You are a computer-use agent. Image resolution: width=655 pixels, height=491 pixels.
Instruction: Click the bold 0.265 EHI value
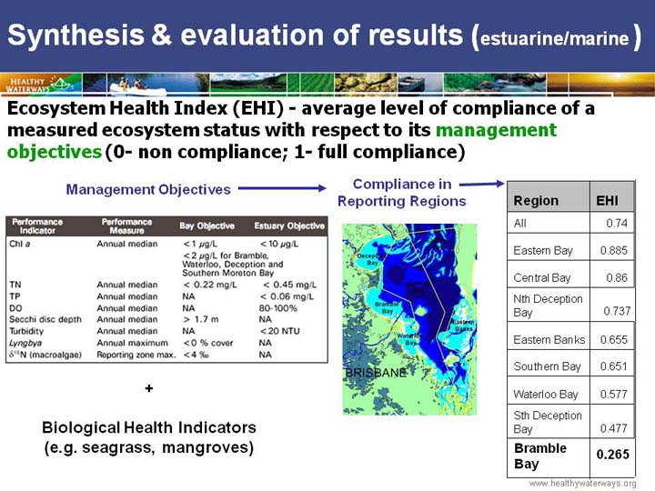[x=613, y=455]
